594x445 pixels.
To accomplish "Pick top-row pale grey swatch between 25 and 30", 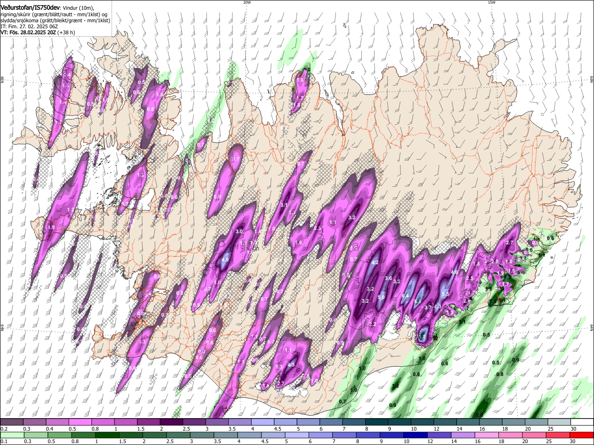I will tap(559, 422).
